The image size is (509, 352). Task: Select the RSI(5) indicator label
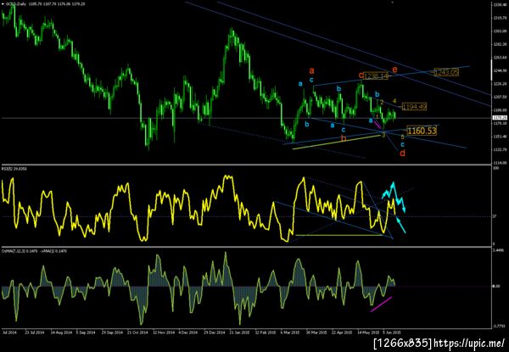tap(6, 169)
